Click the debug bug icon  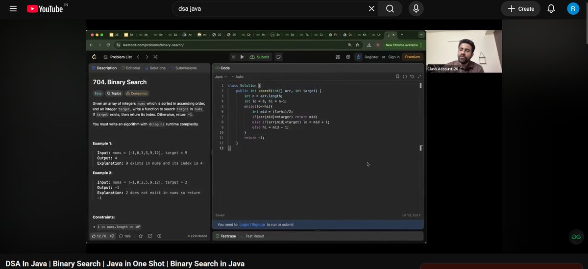234,57
